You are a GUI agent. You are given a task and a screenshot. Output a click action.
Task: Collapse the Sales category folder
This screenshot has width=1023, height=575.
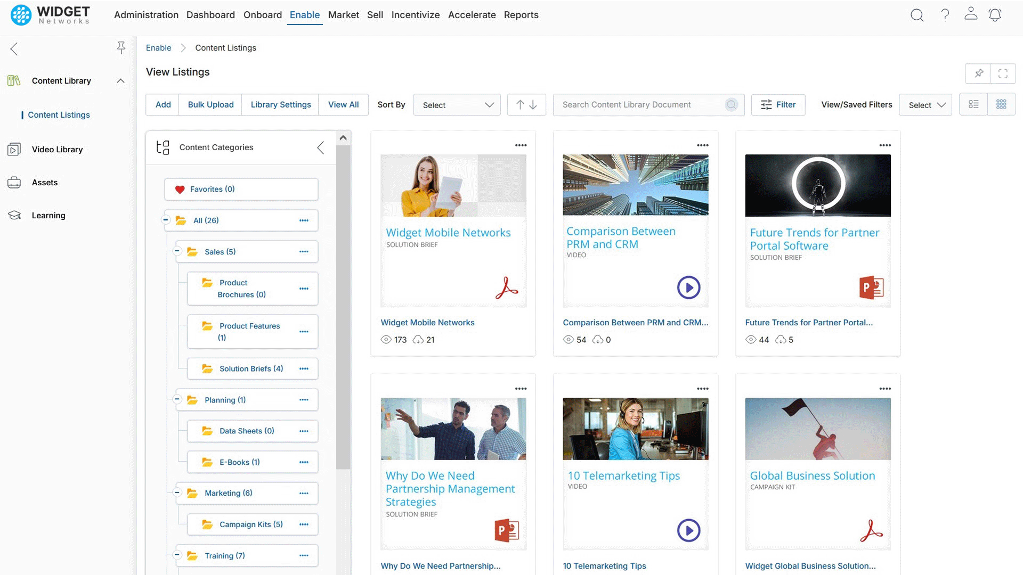tap(177, 251)
